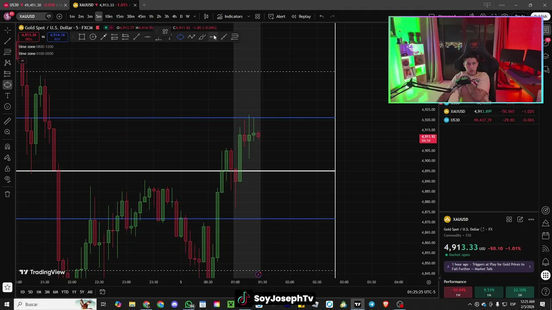Select the path polyline tool in favorites toolbar
Viewport: 552px width, 310px height.
[191, 37]
